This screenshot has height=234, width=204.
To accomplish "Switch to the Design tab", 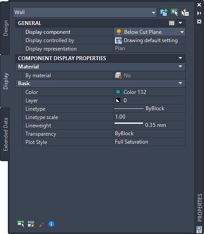I will (5, 28).
